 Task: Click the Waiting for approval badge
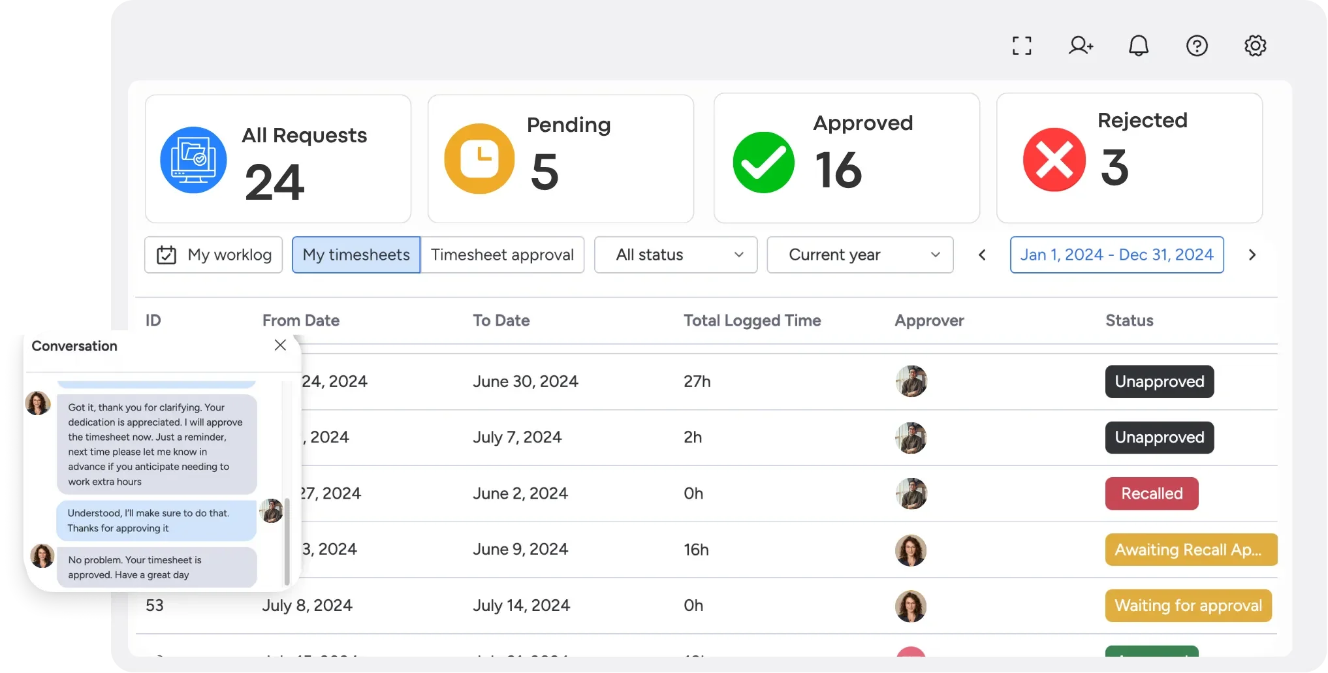(1188, 606)
